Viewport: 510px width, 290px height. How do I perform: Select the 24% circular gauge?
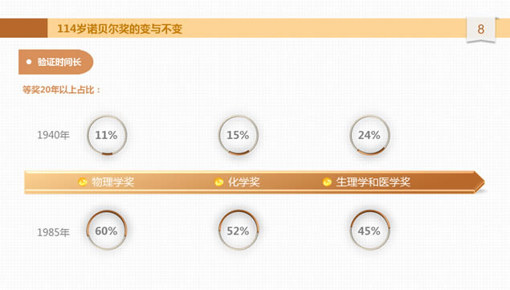pos(369,135)
